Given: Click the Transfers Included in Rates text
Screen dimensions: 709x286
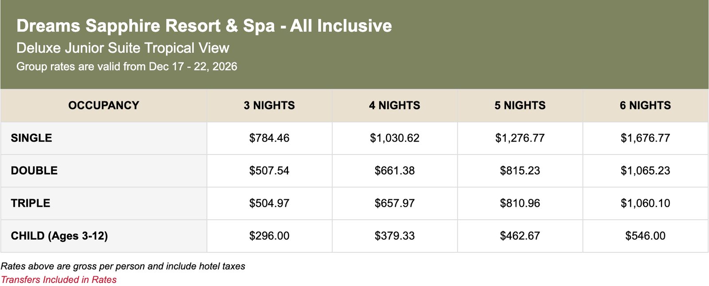Looking at the screenshot, I should 58,280.
